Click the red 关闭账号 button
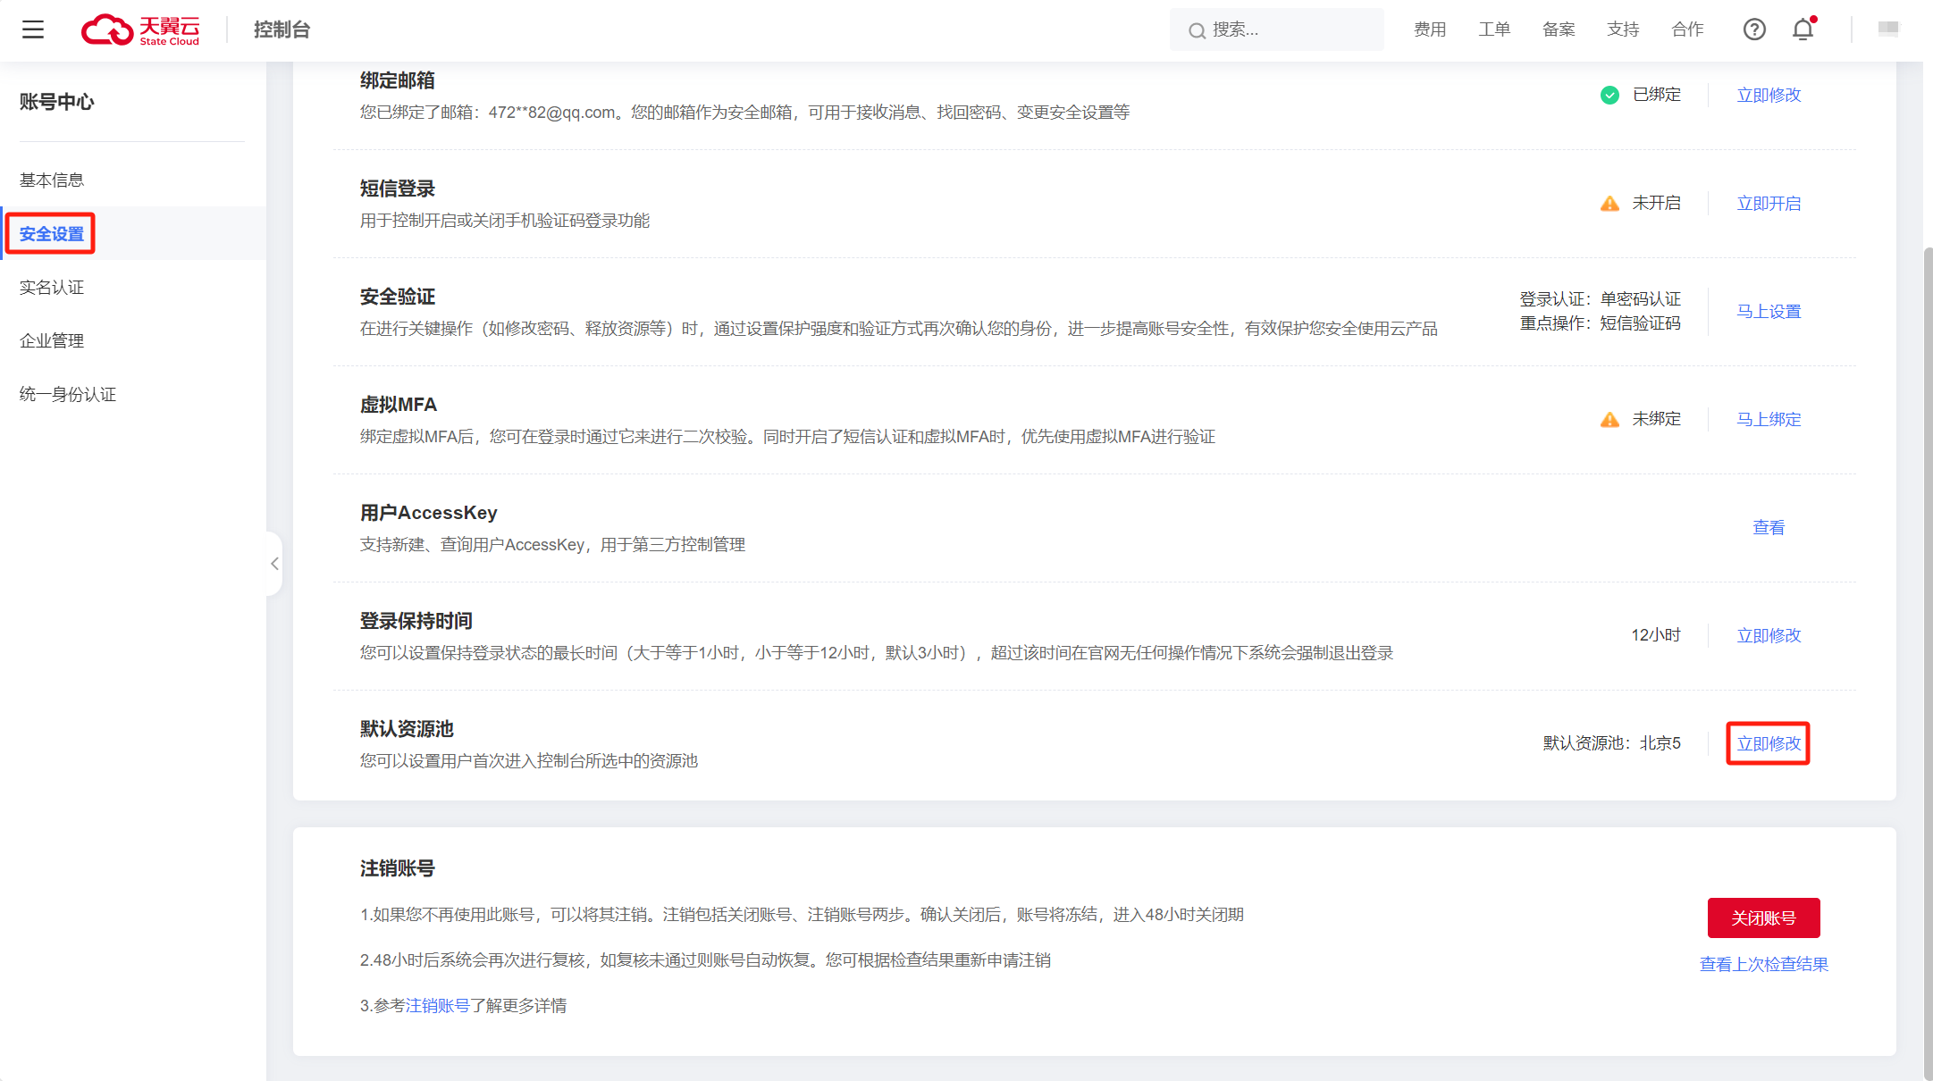Screen dimensions: 1933x1081 [x=1763, y=918]
